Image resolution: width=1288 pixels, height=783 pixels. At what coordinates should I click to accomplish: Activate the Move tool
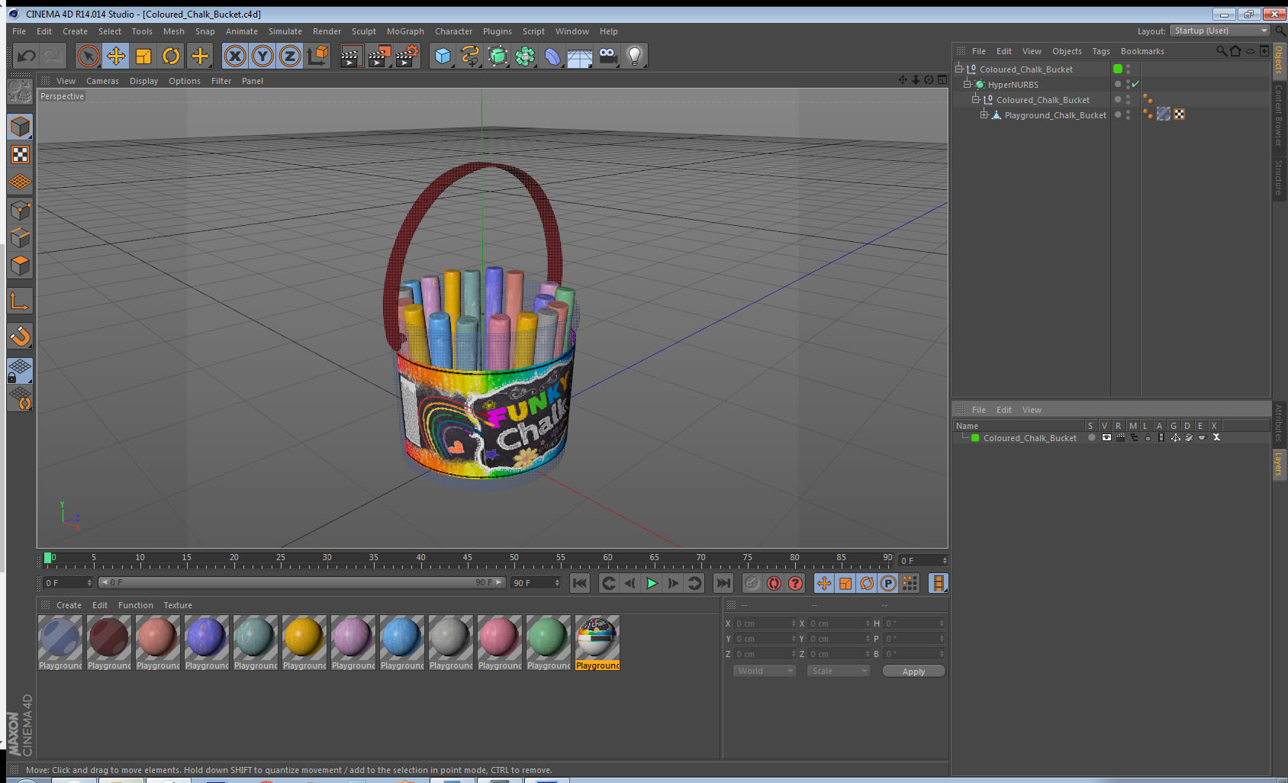click(x=116, y=56)
